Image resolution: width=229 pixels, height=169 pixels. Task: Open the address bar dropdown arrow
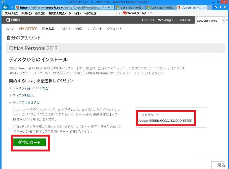click(x=105, y=7)
